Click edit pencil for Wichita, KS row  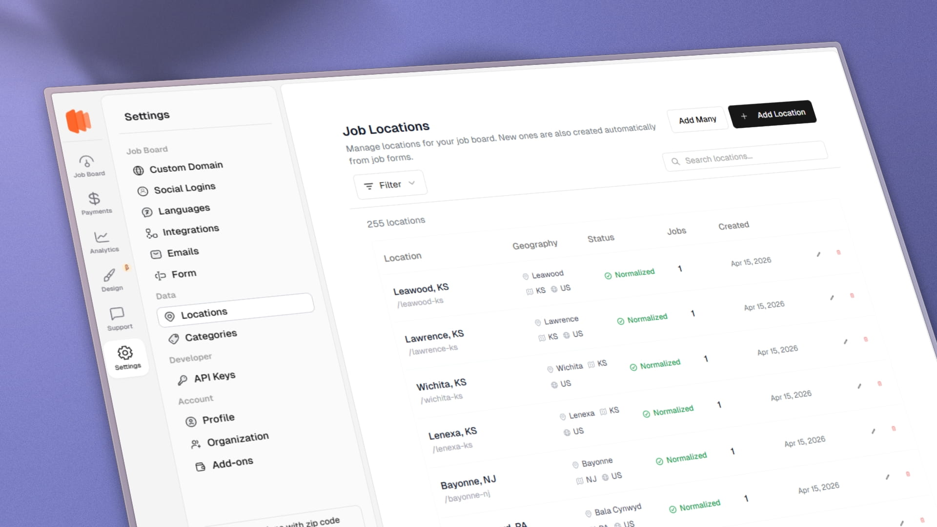click(x=846, y=342)
